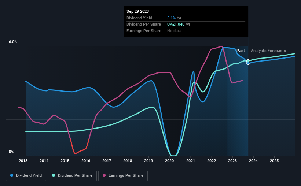Click the Earnings Per Share tooltip row label
The height and width of the screenshot is (186, 301).
point(144,31)
